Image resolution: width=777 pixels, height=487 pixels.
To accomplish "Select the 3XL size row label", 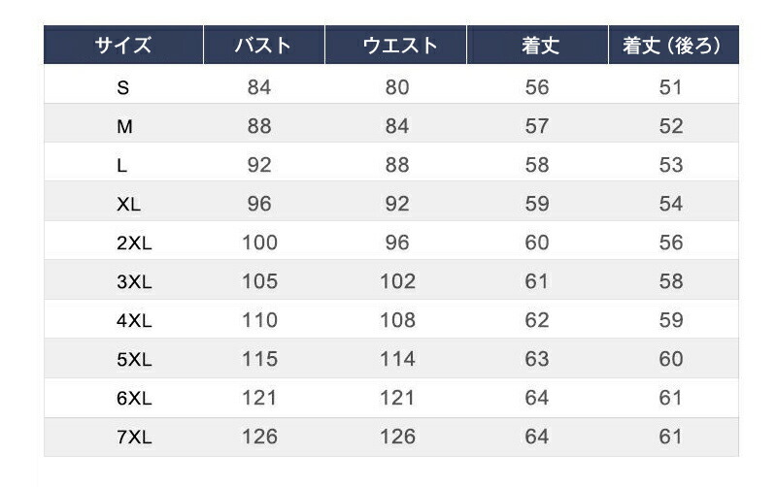I will pos(134,281).
